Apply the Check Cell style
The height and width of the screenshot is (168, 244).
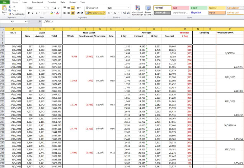(x=163, y=13)
